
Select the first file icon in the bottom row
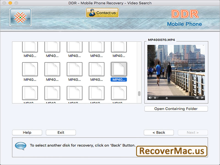coord(30,93)
